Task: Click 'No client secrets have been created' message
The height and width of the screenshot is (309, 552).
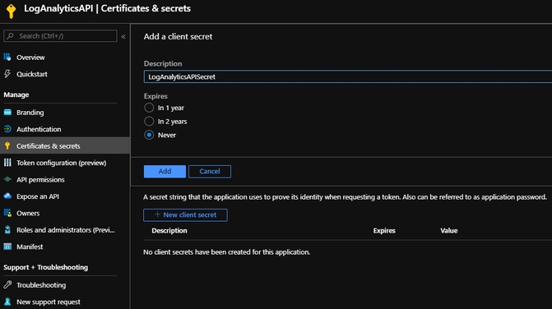Action: 227,252
